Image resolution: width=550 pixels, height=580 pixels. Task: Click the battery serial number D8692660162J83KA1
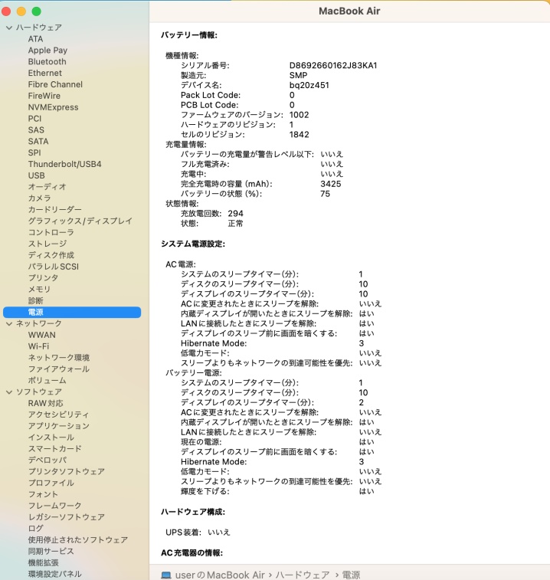[333, 65]
